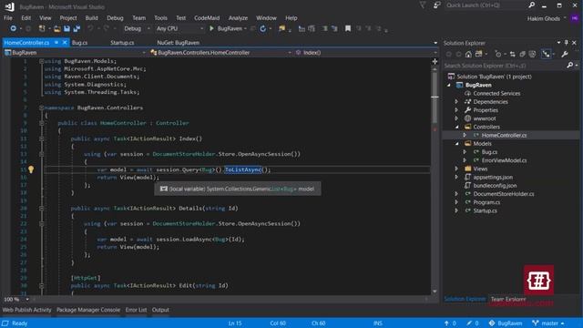Open the Web Publish Activity tab
583x328 pixels.
[x=26, y=310]
